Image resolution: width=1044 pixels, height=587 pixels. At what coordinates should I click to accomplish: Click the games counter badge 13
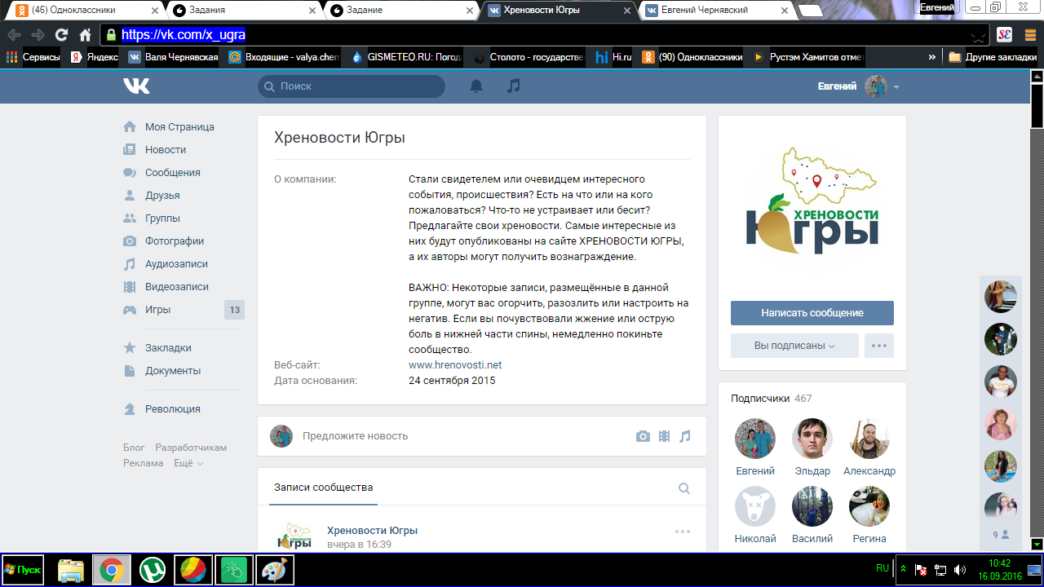tap(234, 310)
